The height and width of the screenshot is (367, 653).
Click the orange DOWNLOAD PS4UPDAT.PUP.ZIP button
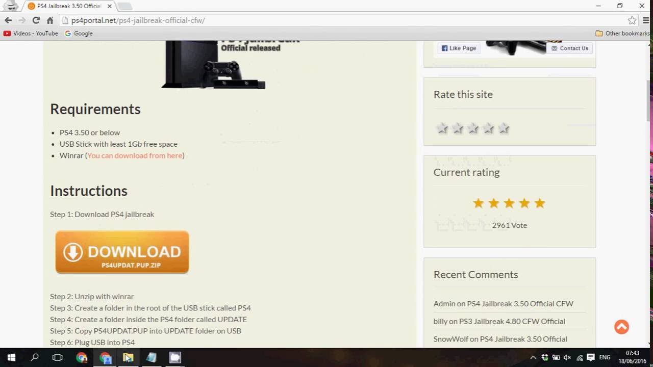(122, 252)
